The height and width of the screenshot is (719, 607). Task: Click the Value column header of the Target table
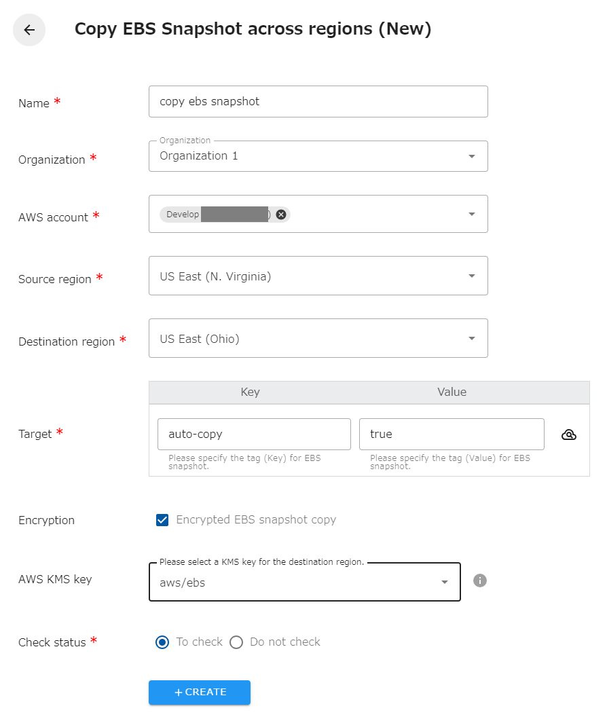pos(452,392)
